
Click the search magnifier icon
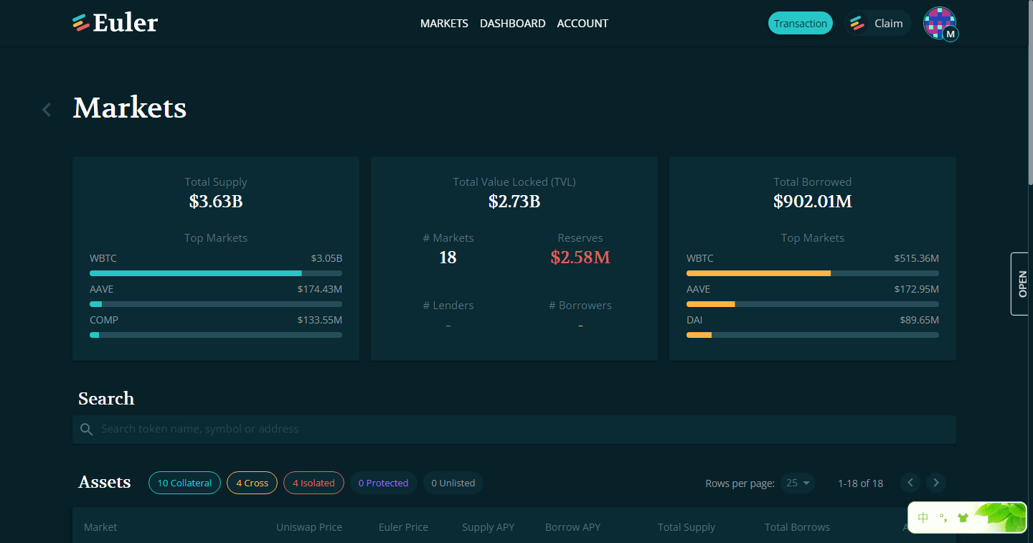click(x=87, y=429)
